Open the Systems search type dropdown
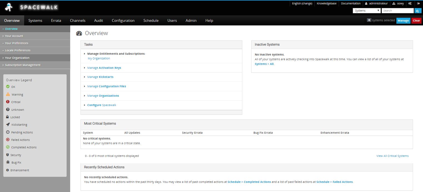The height and width of the screenshot is (192, 423). point(366,11)
